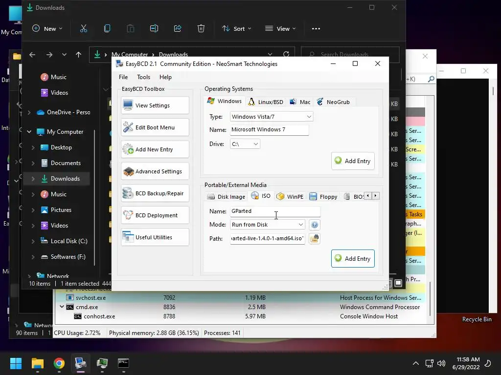Click the Copy icon in Downloads toolbar
The image size is (501, 375).
coord(107,29)
